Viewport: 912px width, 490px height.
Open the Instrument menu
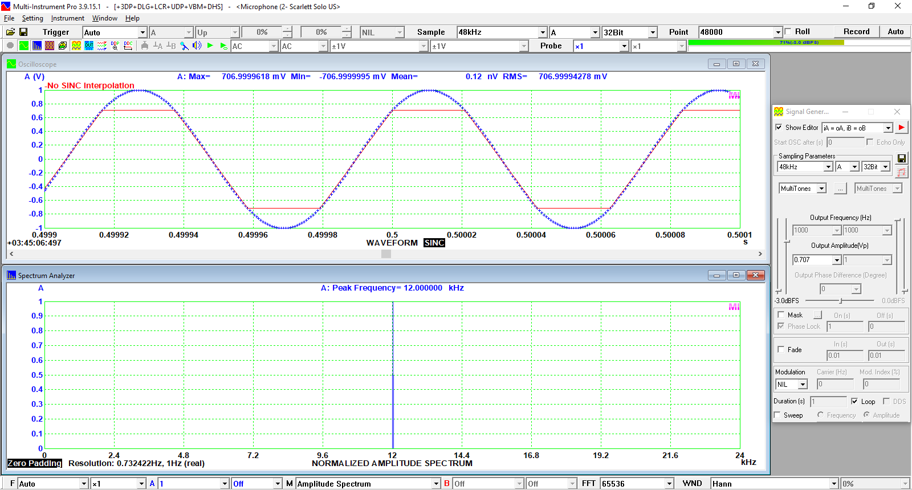click(x=67, y=18)
